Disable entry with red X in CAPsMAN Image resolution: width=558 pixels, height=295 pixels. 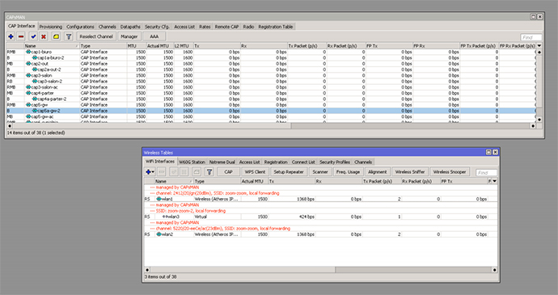coord(44,36)
